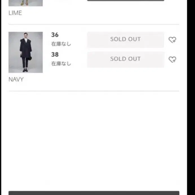This screenshot has width=195, height=195.
Task: Click SOLD OUT button for size 38
Action: click(125, 59)
